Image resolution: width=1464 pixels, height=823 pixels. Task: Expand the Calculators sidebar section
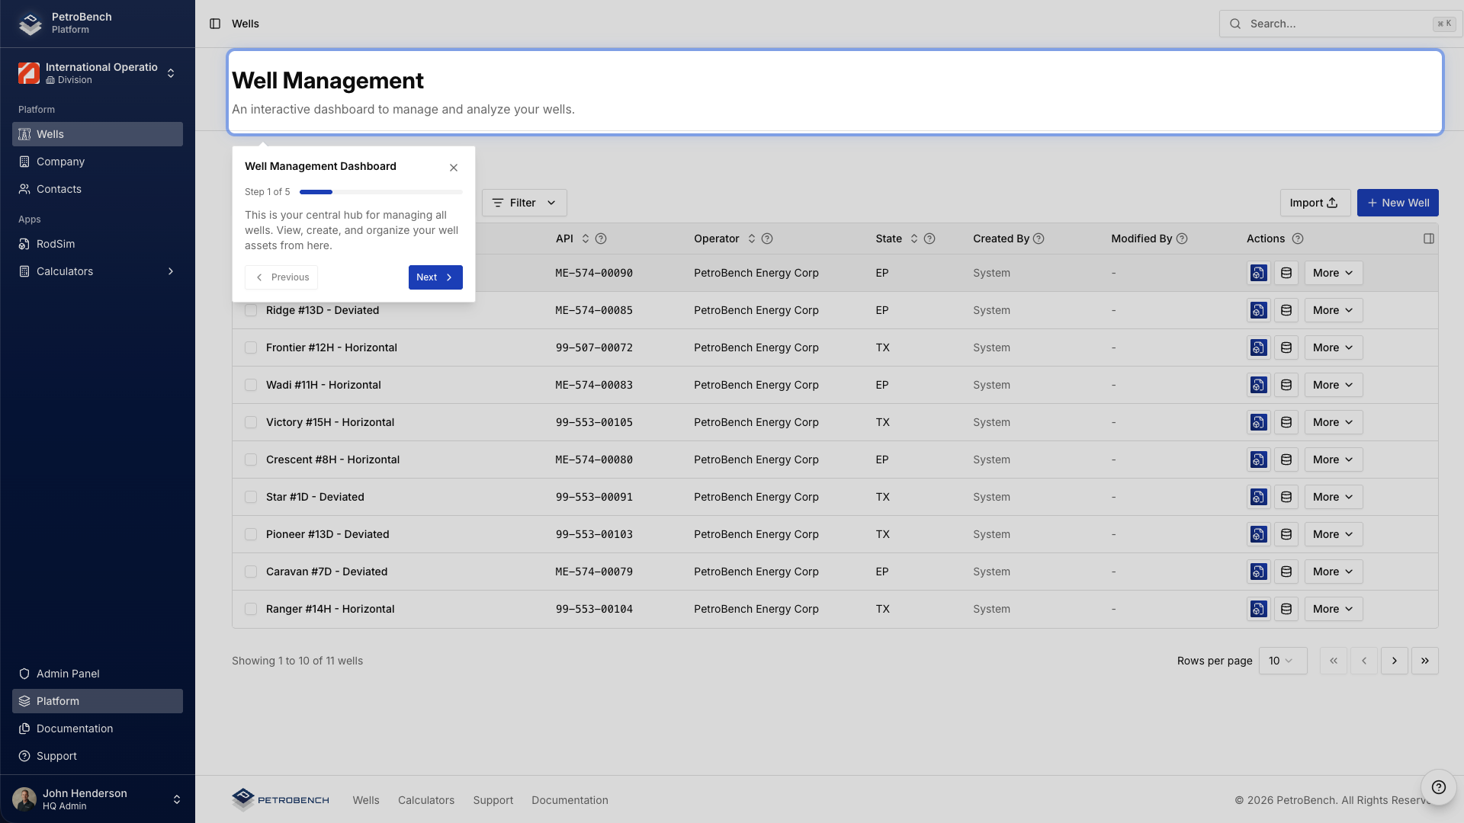[98, 271]
